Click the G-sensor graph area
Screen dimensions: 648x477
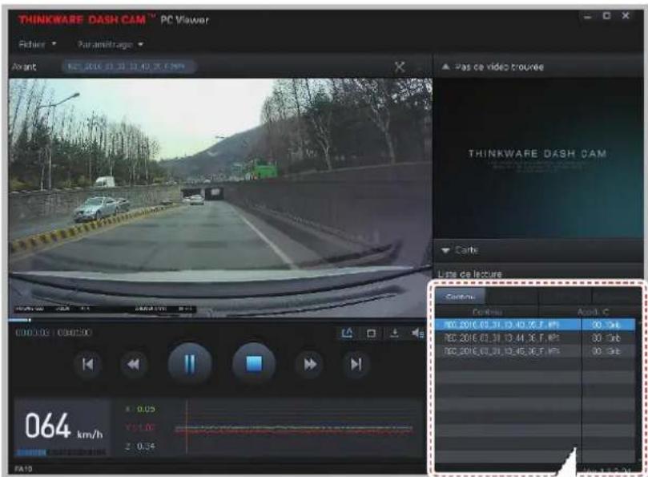[294, 429]
